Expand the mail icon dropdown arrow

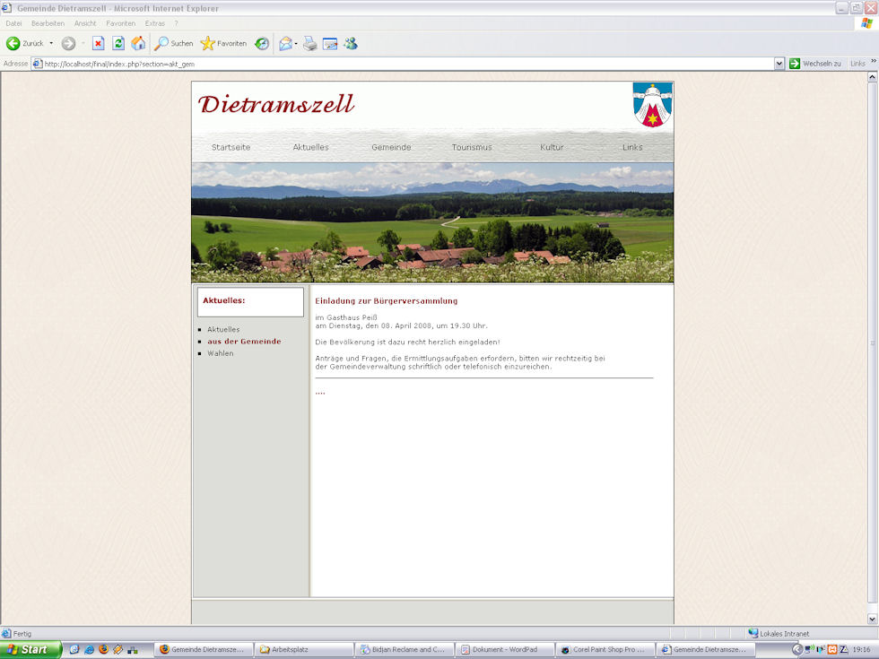click(296, 43)
